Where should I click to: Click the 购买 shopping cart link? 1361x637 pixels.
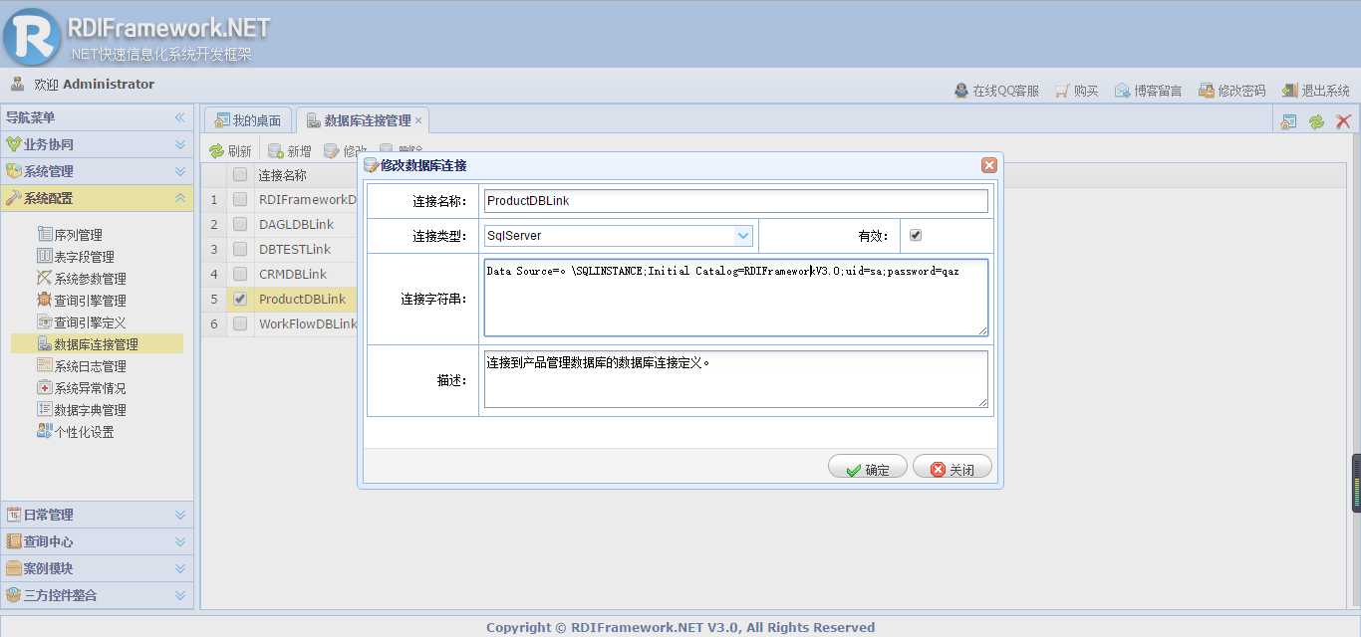[x=1077, y=91]
